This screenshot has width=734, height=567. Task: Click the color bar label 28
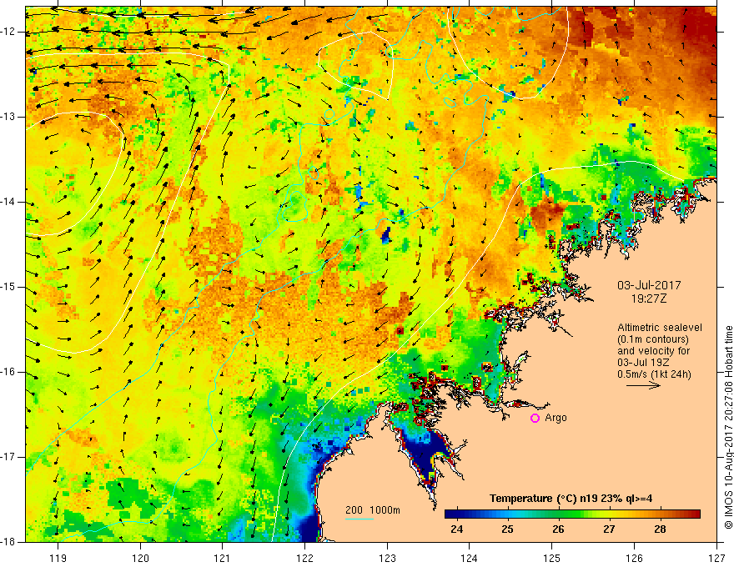coord(660,529)
